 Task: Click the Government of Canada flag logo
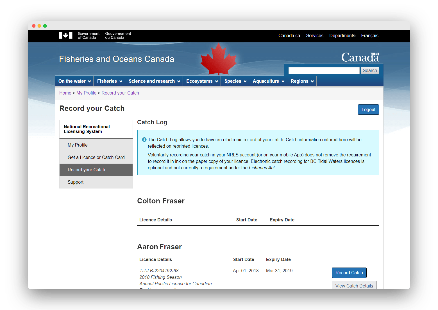point(66,35)
